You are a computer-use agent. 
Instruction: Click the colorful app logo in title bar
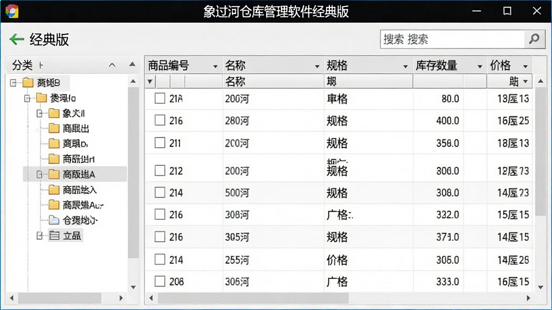pyautogui.click(x=12, y=11)
